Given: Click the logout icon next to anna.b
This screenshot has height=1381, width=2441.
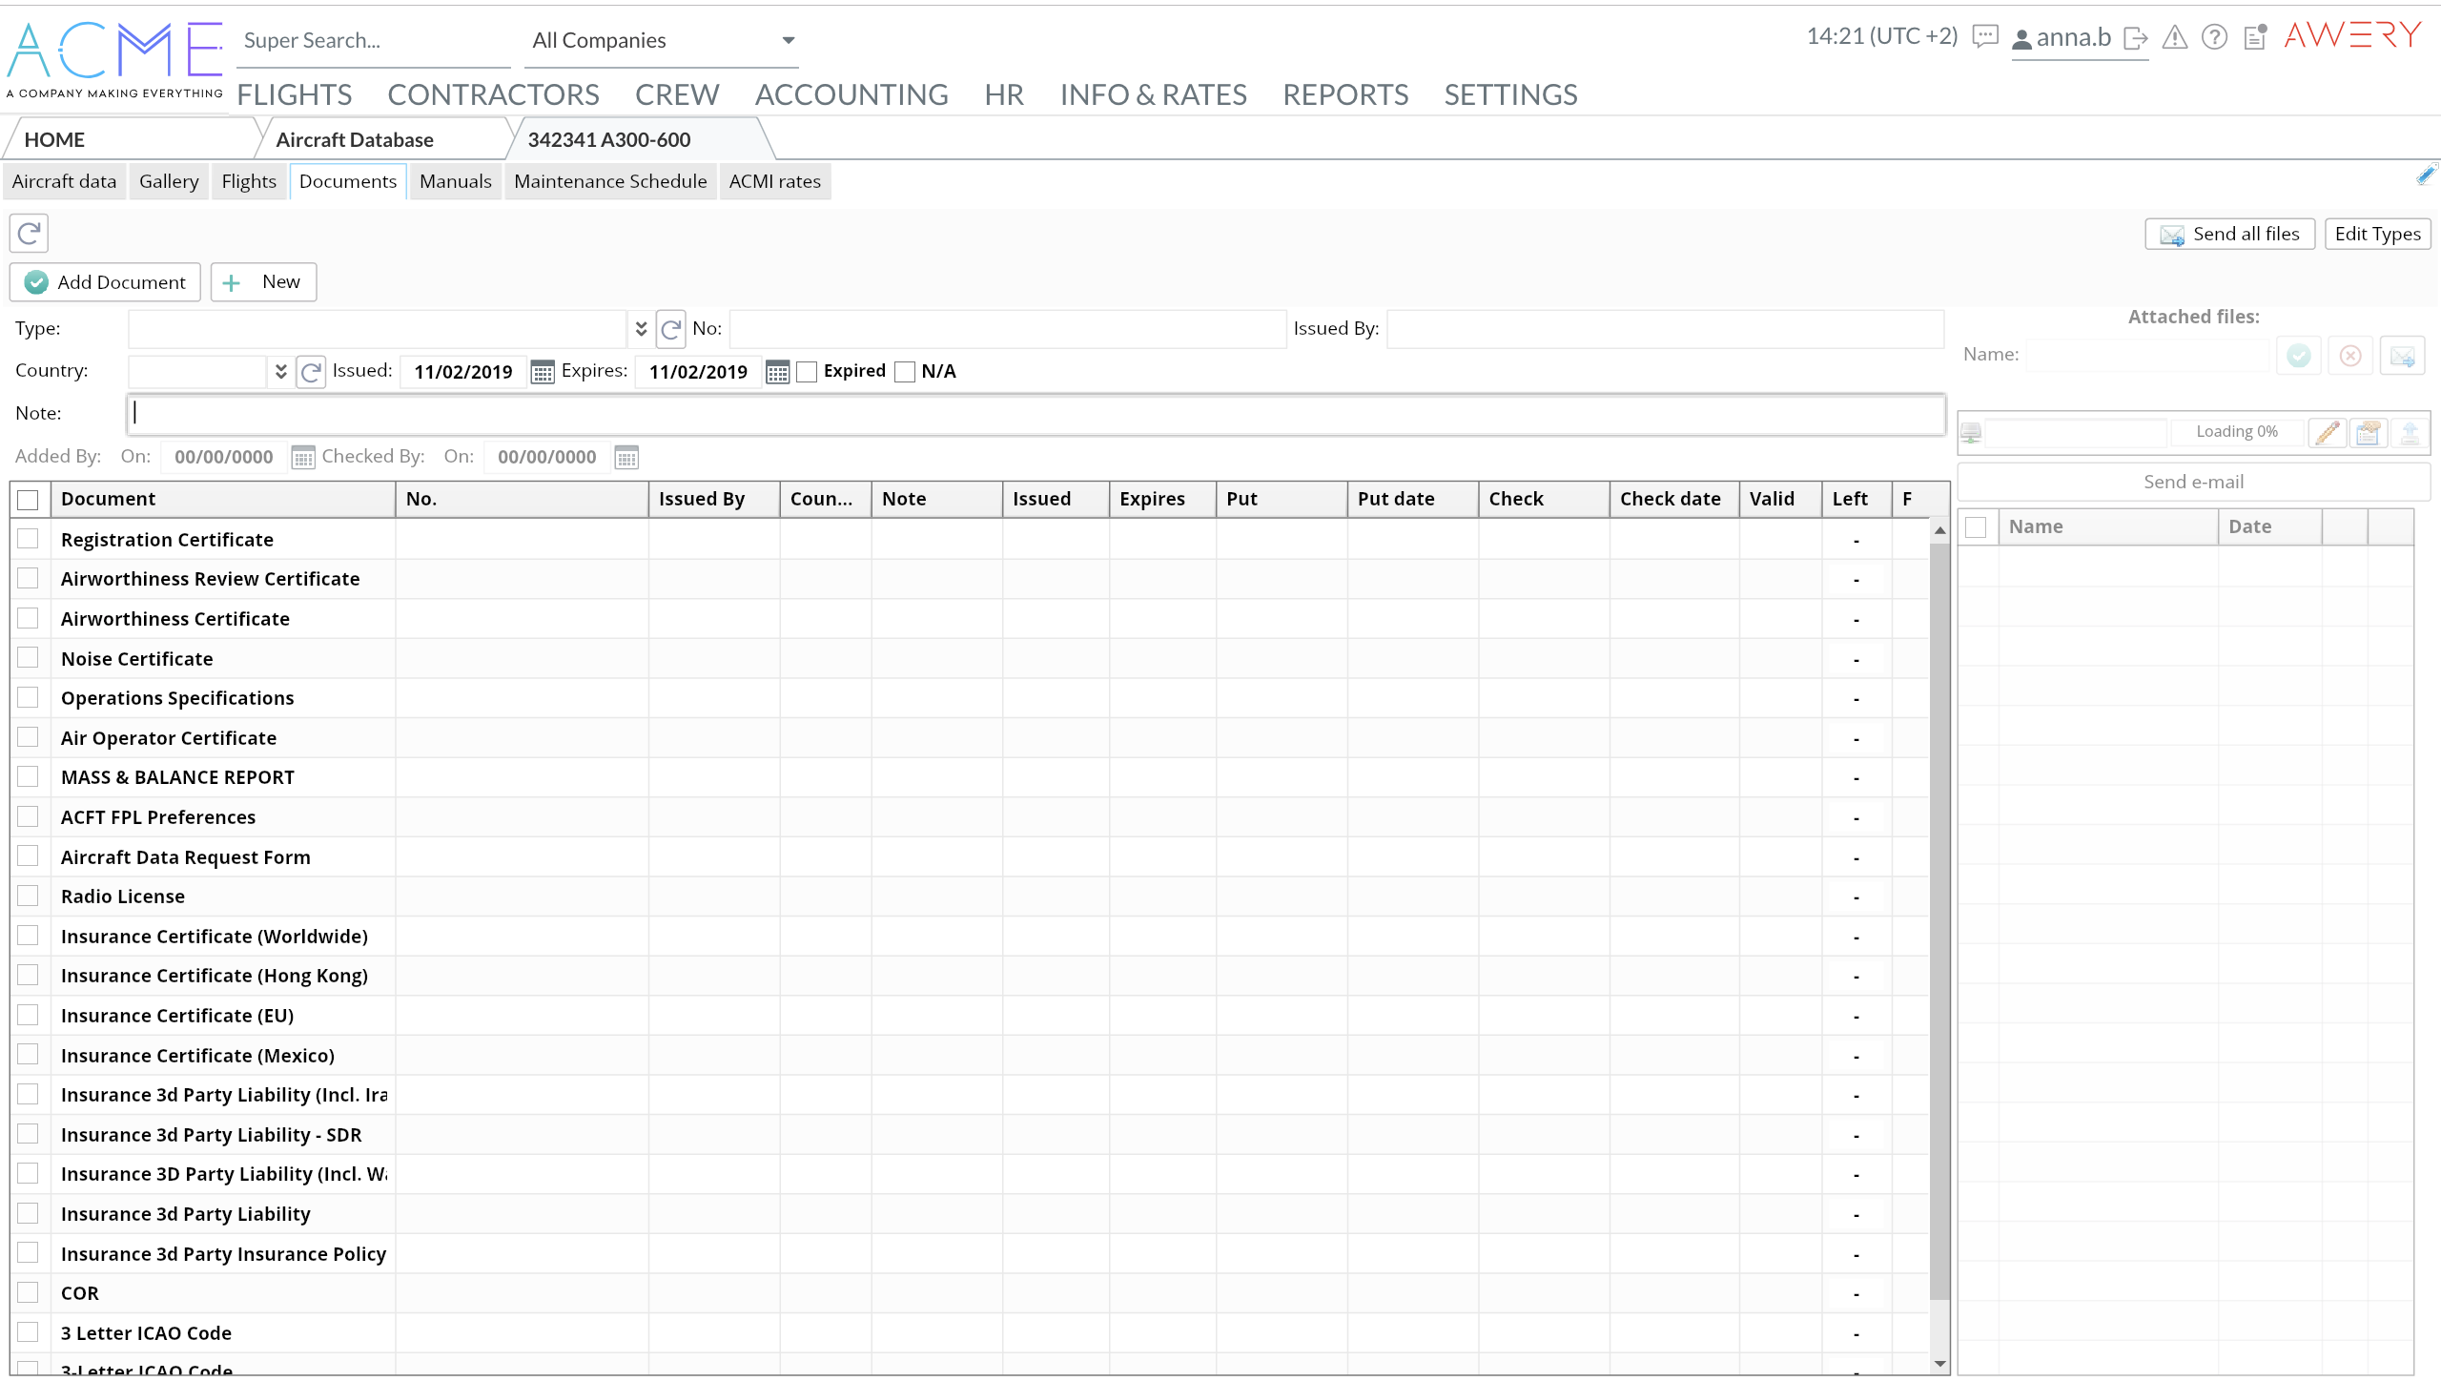Looking at the screenshot, I should pos(2136,38).
